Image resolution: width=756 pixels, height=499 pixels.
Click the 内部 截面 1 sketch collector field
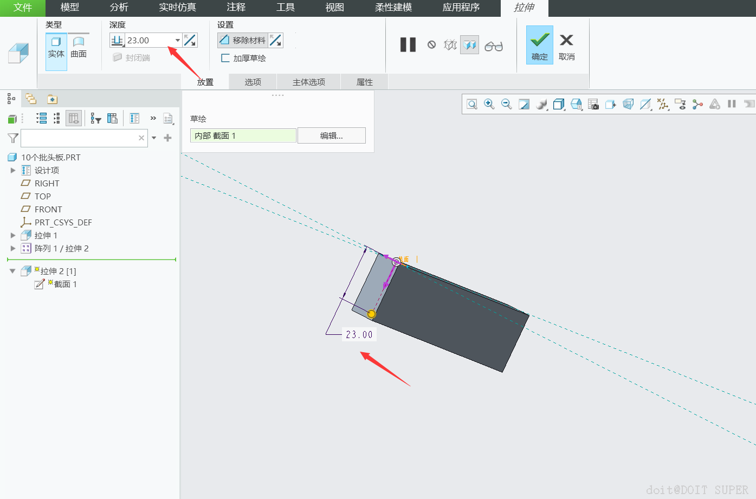point(243,135)
